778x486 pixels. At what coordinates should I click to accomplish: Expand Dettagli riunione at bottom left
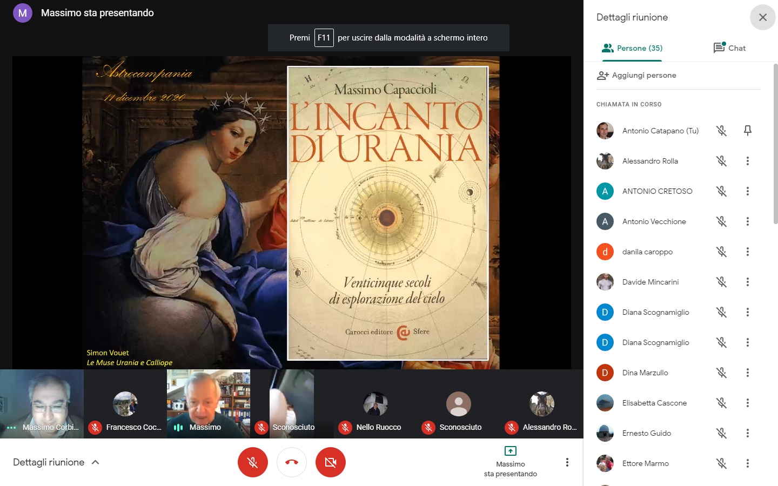(x=56, y=462)
